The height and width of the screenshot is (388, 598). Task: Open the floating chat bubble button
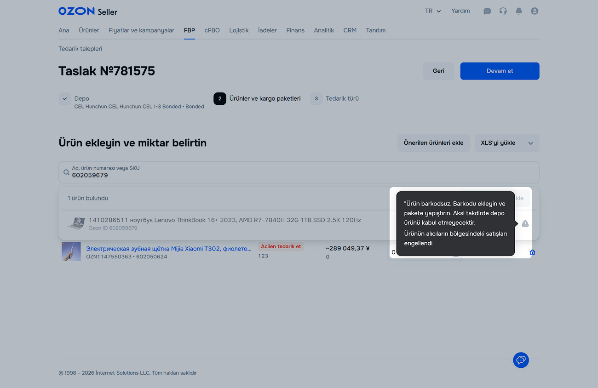tap(521, 360)
